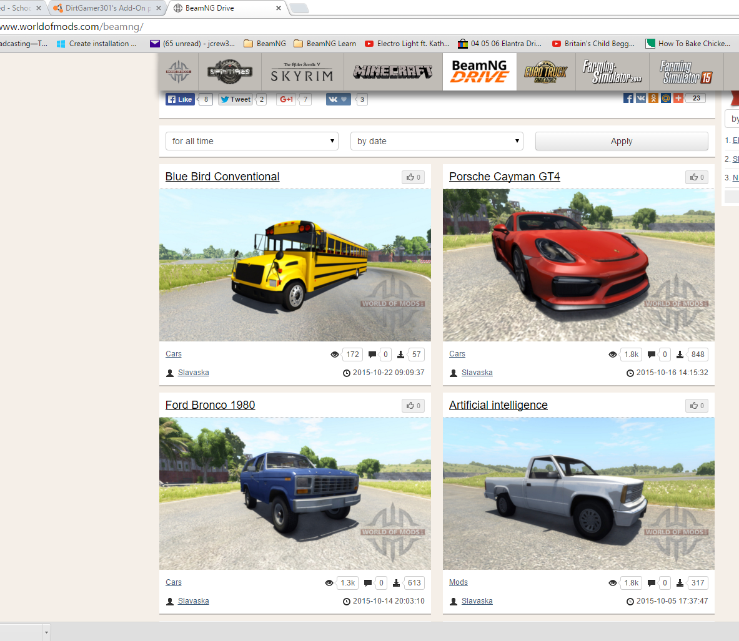
Task: Click the address bar URL
Action: pyautogui.click(x=72, y=26)
